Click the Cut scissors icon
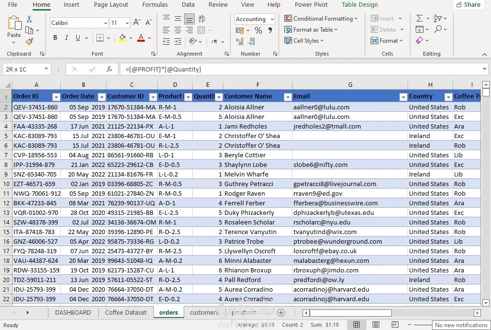 29,19
